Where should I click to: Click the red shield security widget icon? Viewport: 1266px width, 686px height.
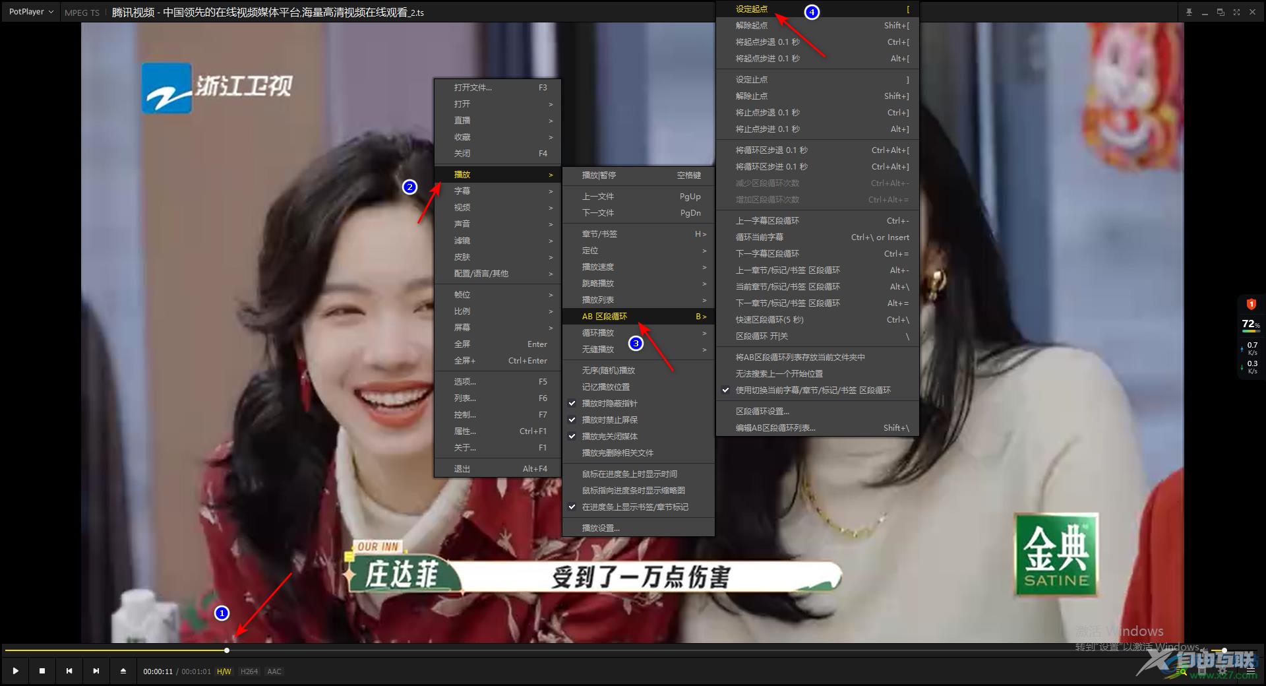pyautogui.click(x=1251, y=304)
